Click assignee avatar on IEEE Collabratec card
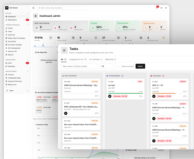194x159 pixels. click(66, 113)
